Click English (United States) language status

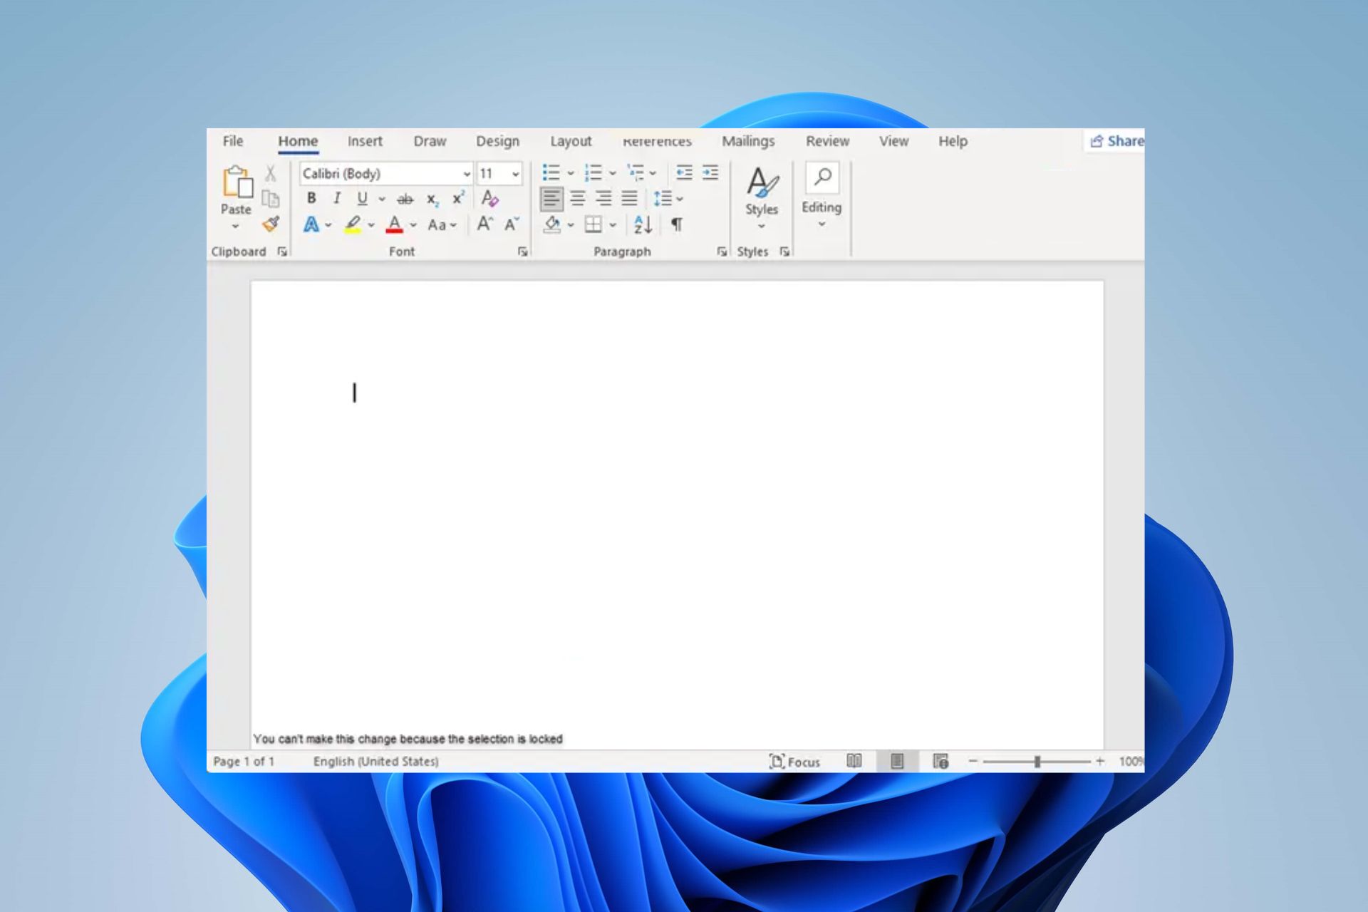pyautogui.click(x=375, y=762)
